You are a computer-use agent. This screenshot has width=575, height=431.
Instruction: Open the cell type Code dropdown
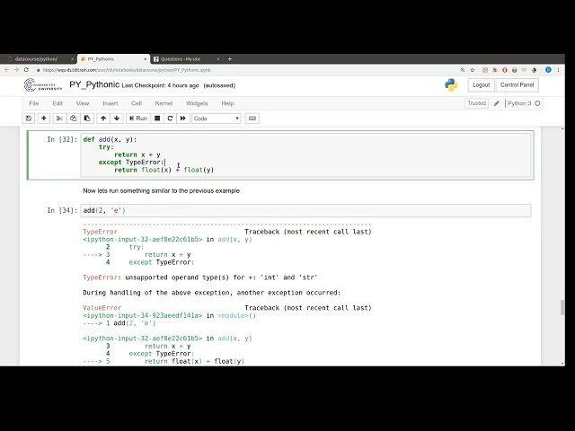click(x=217, y=119)
